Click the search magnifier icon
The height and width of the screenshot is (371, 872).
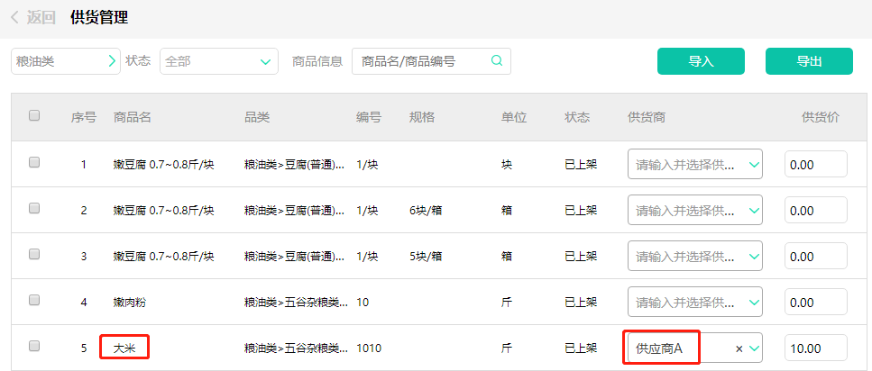click(x=496, y=61)
